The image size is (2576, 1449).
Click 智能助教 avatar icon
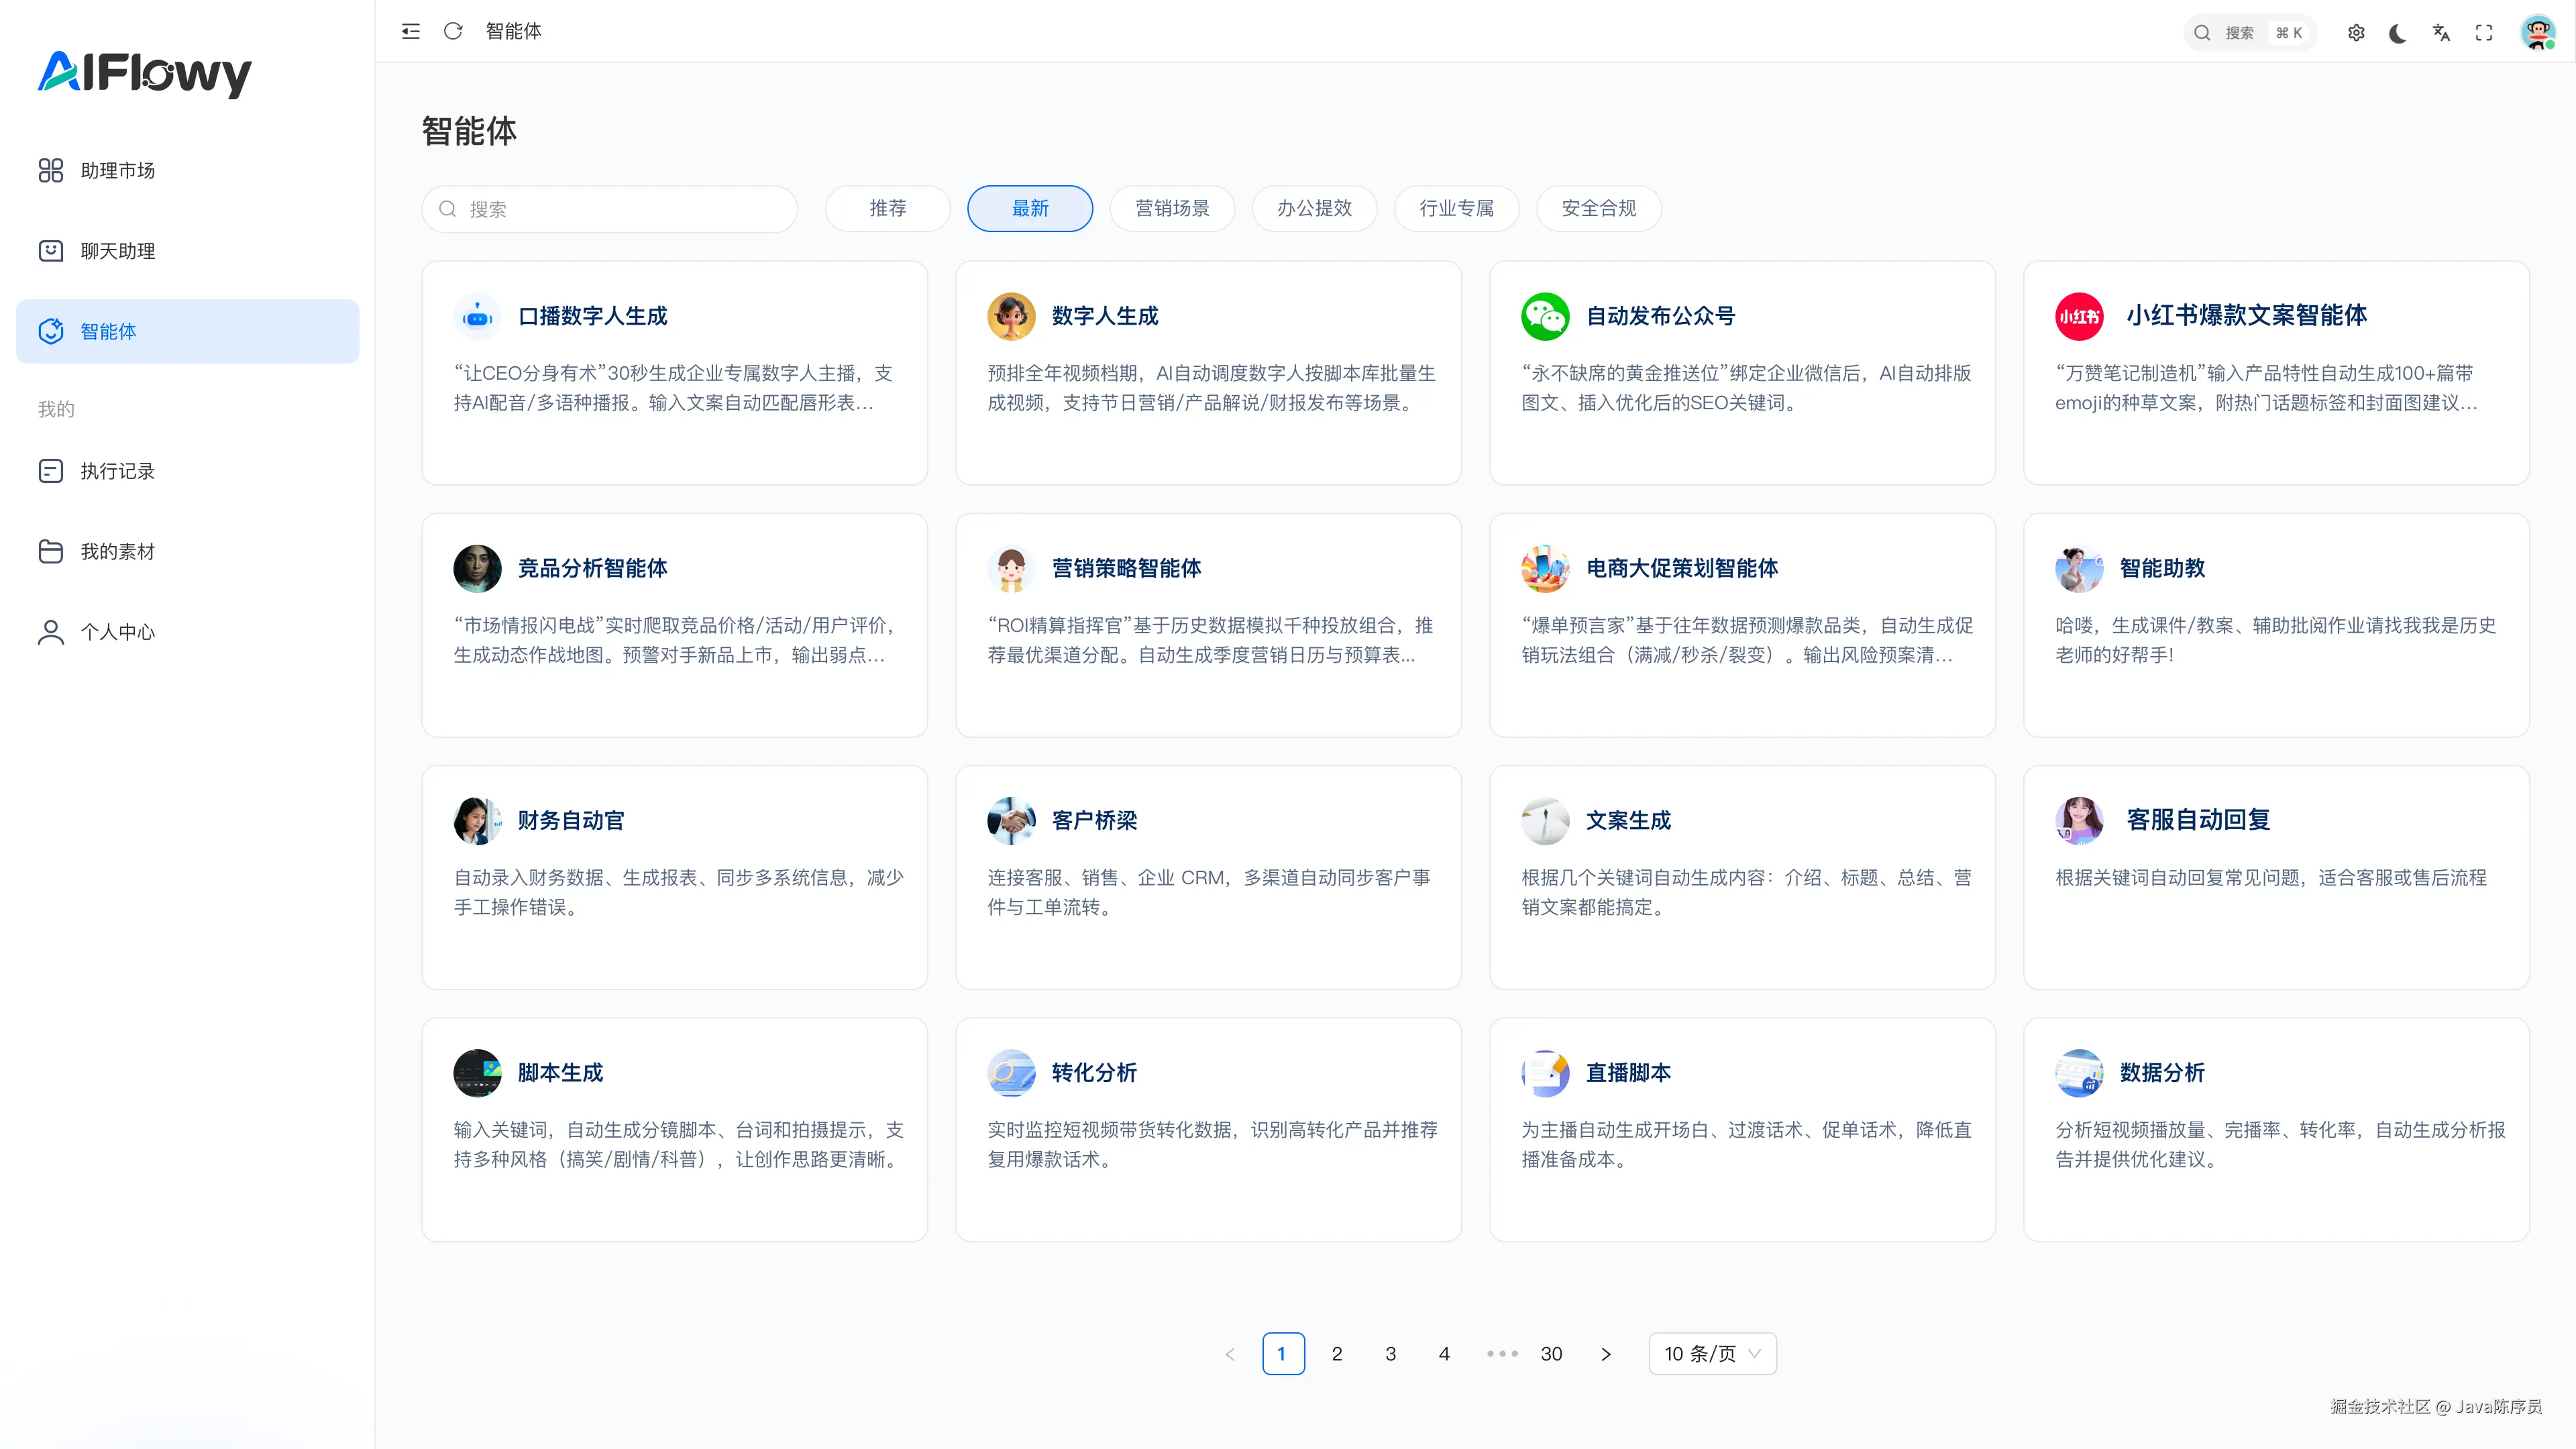click(2079, 568)
